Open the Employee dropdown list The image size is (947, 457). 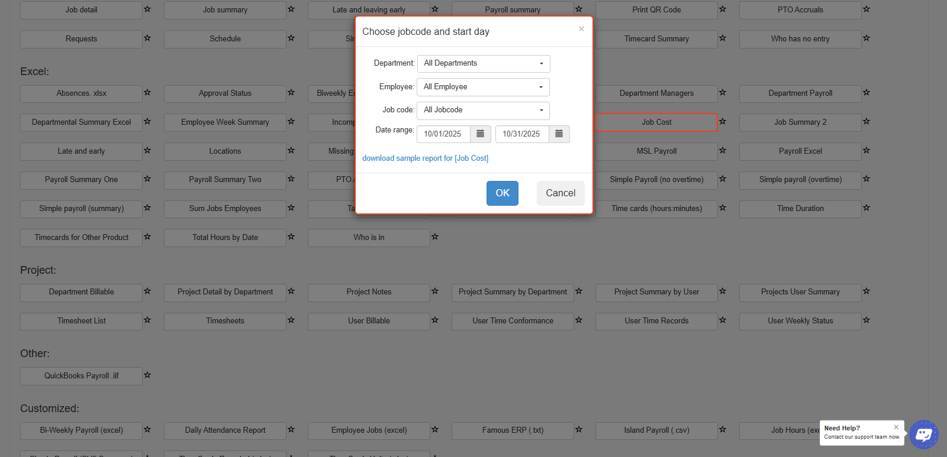(483, 87)
